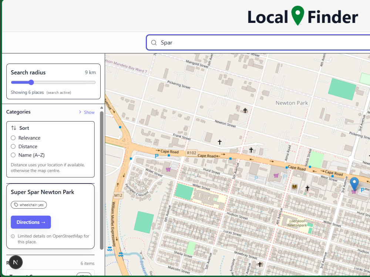Viewport: 370px width, 277px height.
Task: Click the church cross beside the library icon
Action: tap(307, 188)
